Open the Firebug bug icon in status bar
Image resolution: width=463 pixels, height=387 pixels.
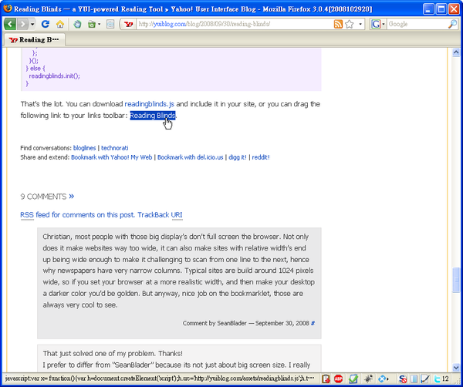pos(368,379)
